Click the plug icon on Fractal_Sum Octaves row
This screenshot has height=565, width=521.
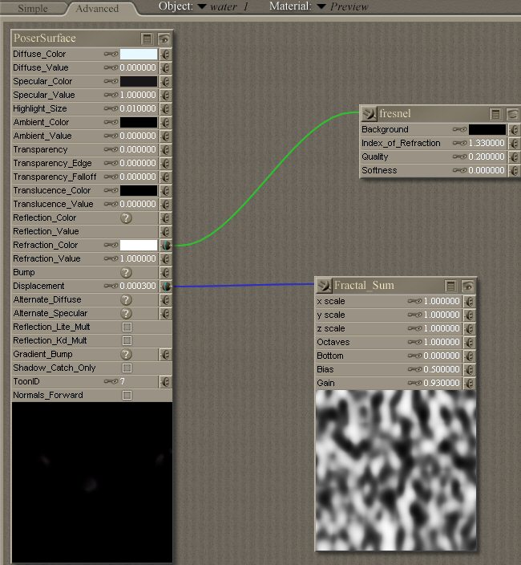pos(470,343)
